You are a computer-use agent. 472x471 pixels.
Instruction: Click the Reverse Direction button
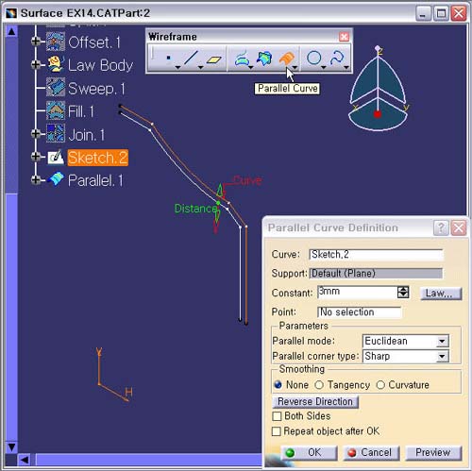click(x=315, y=401)
